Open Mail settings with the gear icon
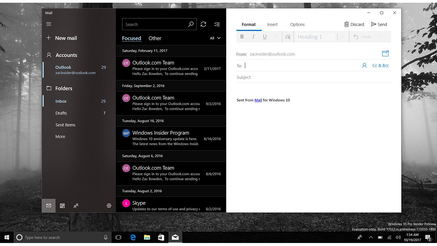Image resolution: width=437 pixels, height=246 pixels. point(109,205)
